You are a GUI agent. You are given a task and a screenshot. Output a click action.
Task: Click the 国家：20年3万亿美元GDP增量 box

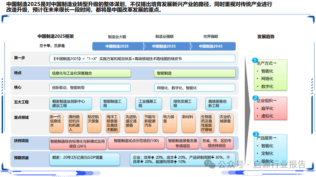tap(85, 159)
